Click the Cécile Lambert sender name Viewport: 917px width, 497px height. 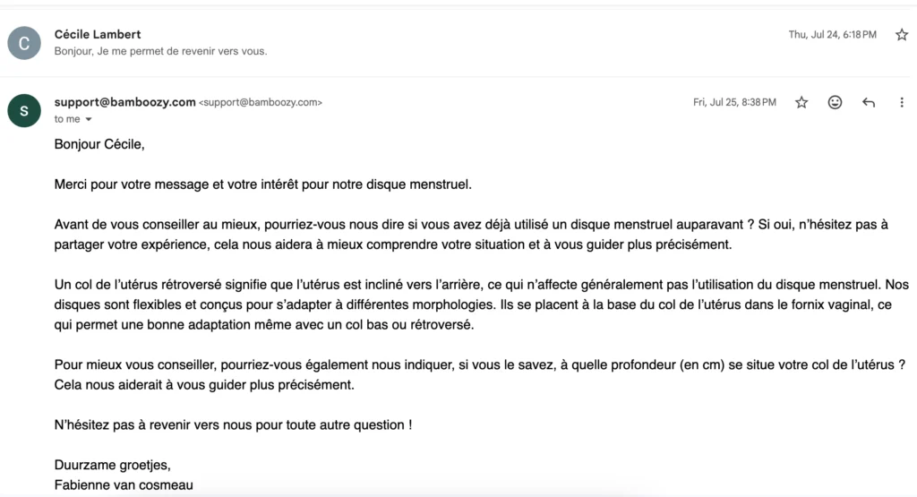98,34
